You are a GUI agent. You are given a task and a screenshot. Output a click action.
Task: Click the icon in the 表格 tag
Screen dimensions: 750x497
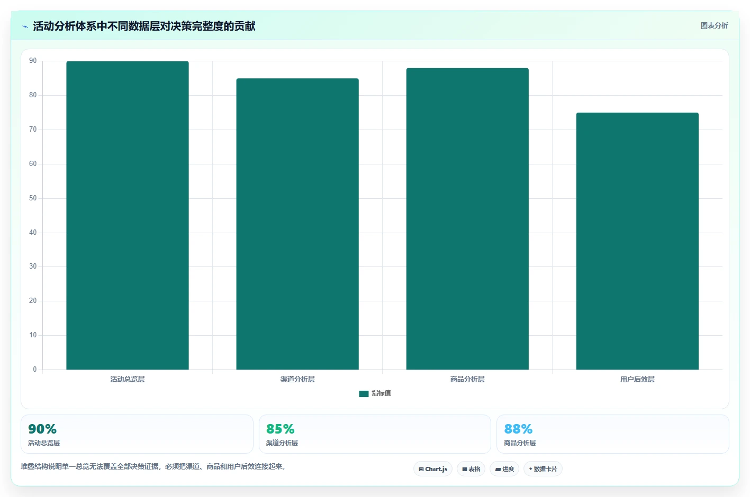click(x=465, y=469)
